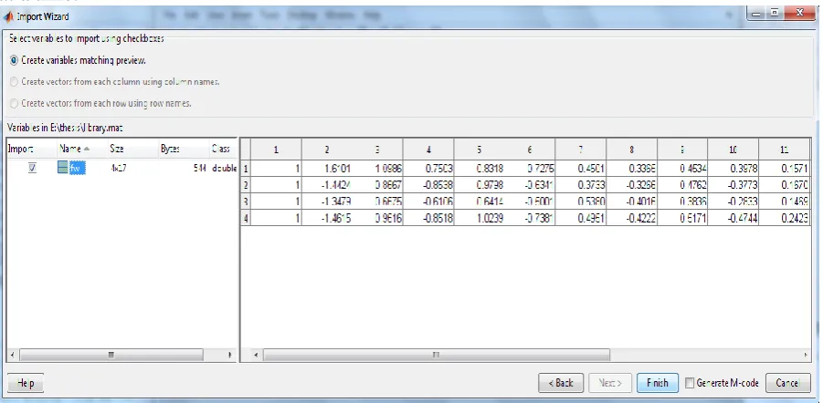Toggle the Import checkbox for variable fw
This screenshot has width=823, height=403.
tap(32, 169)
